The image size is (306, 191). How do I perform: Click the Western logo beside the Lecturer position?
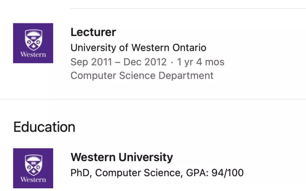[x=33, y=43]
